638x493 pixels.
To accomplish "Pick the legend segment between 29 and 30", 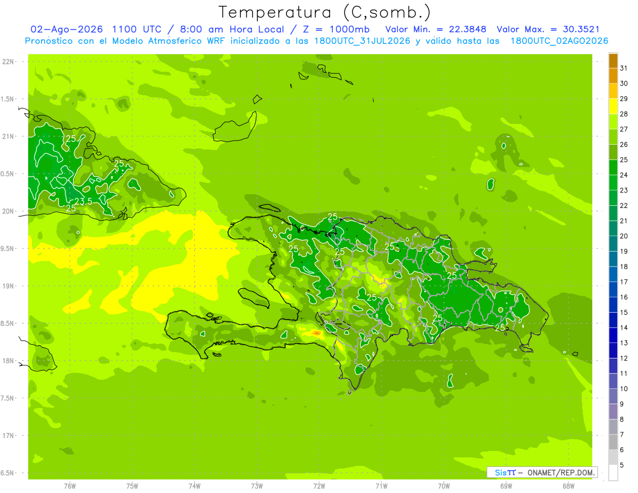I will (613, 91).
